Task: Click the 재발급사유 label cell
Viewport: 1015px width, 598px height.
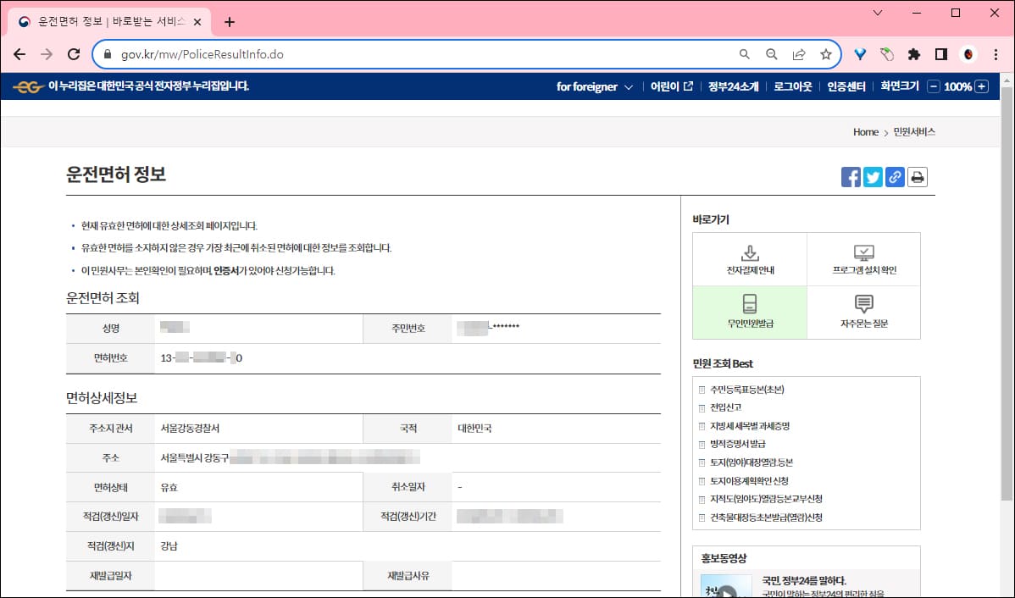Action: click(408, 575)
